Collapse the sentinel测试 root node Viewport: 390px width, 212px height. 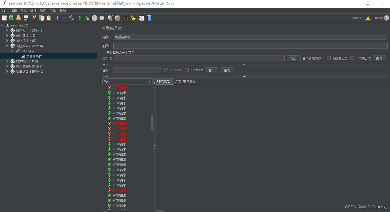tap(2, 25)
